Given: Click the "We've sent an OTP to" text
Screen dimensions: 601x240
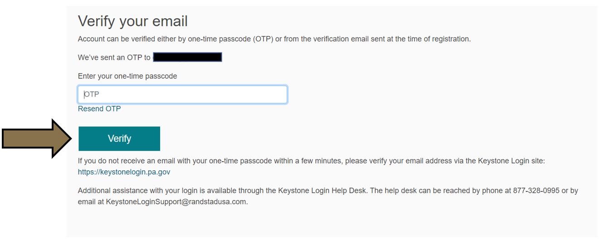Looking at the screenshot, I should [x=114, y=58].
